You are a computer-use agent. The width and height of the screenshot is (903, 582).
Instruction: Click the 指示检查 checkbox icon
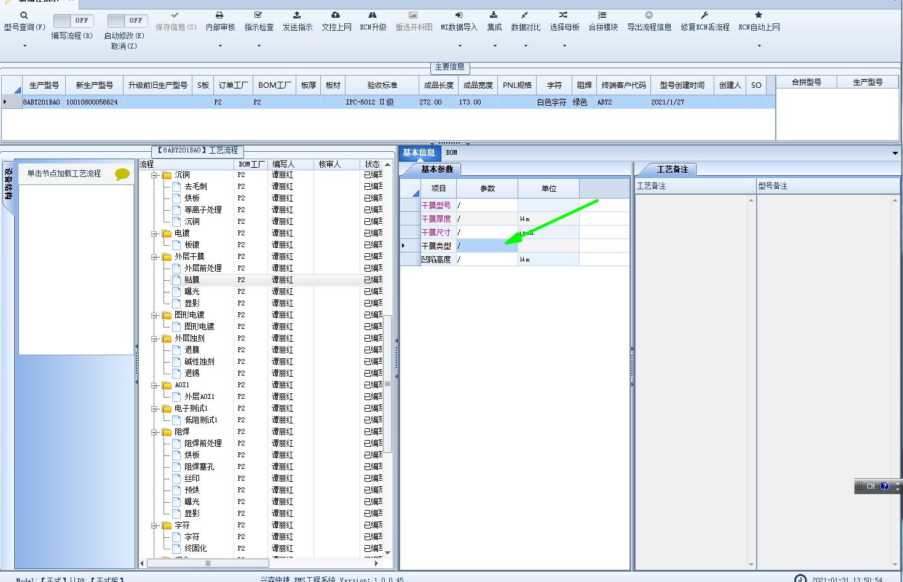tap(258, 15)
